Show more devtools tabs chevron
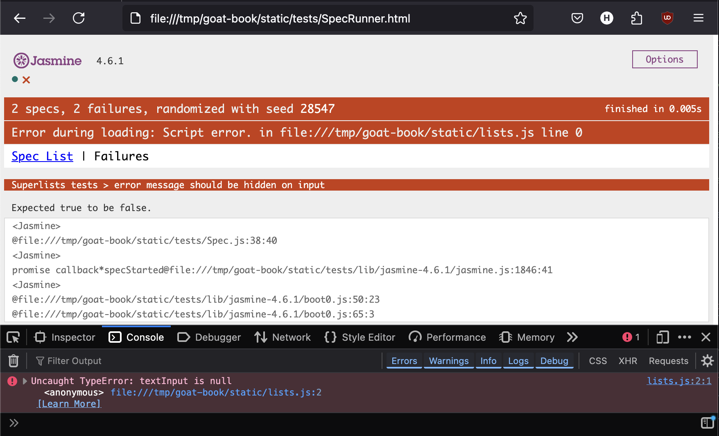Screen dimensions: 719x436 point(572,337)
